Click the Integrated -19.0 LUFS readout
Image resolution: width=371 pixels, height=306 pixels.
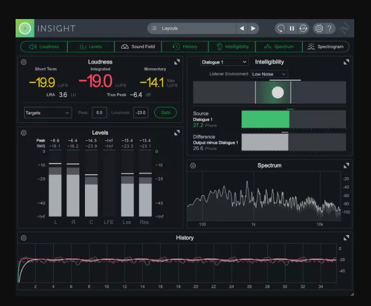pos(95,81)
